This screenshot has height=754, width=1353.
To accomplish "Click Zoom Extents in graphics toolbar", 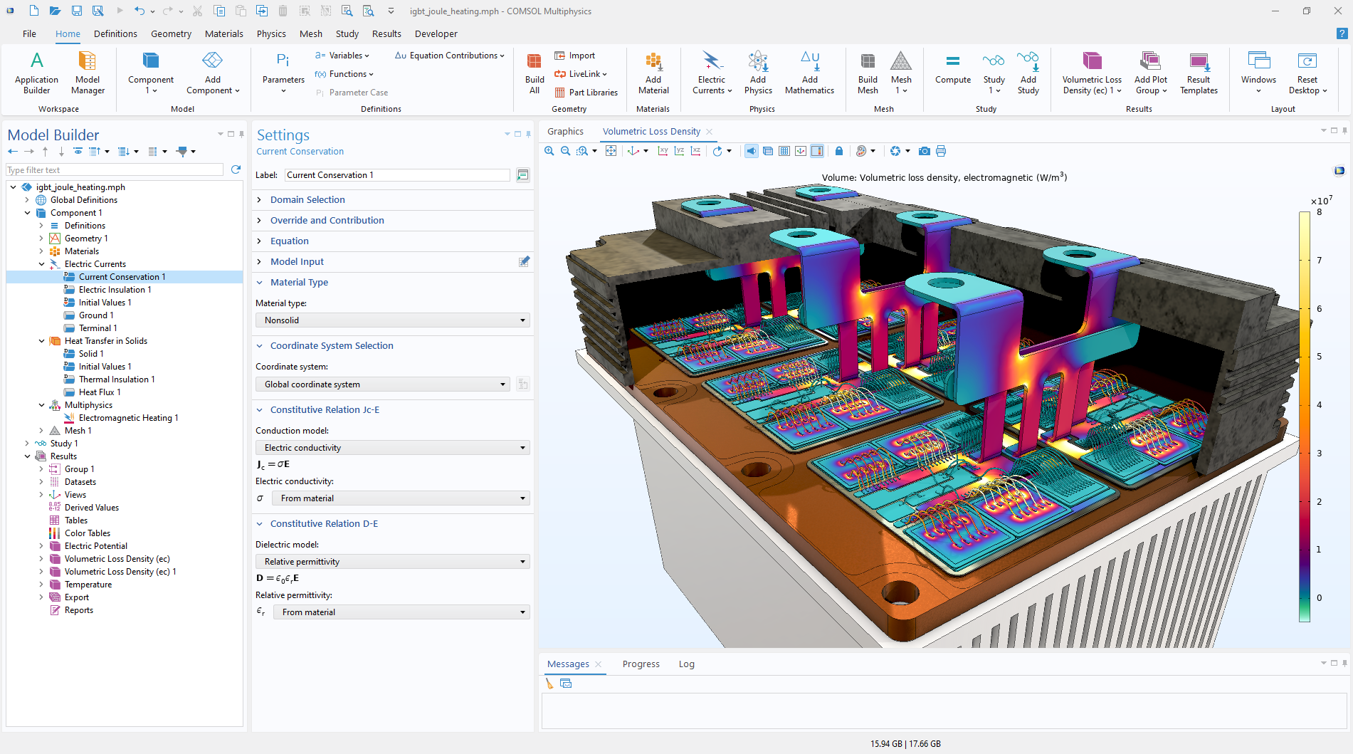I will (611, 151).
